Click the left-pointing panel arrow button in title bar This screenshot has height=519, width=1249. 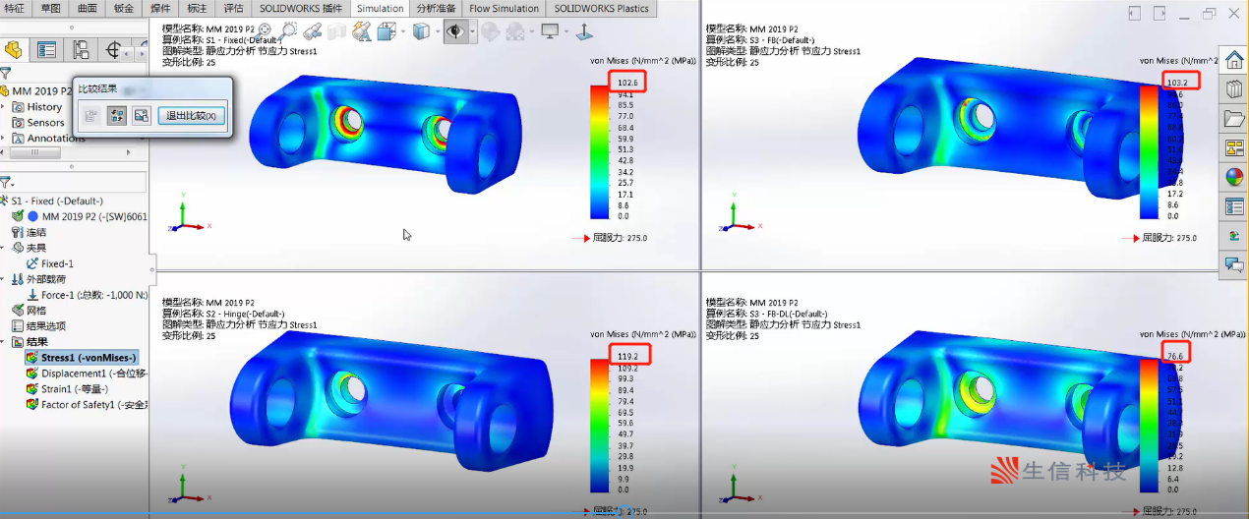point(1135,14)
